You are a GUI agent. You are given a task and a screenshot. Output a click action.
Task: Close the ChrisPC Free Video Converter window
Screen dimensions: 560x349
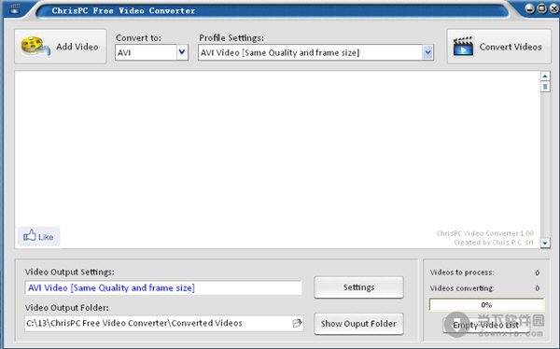(x=553, y=8)
